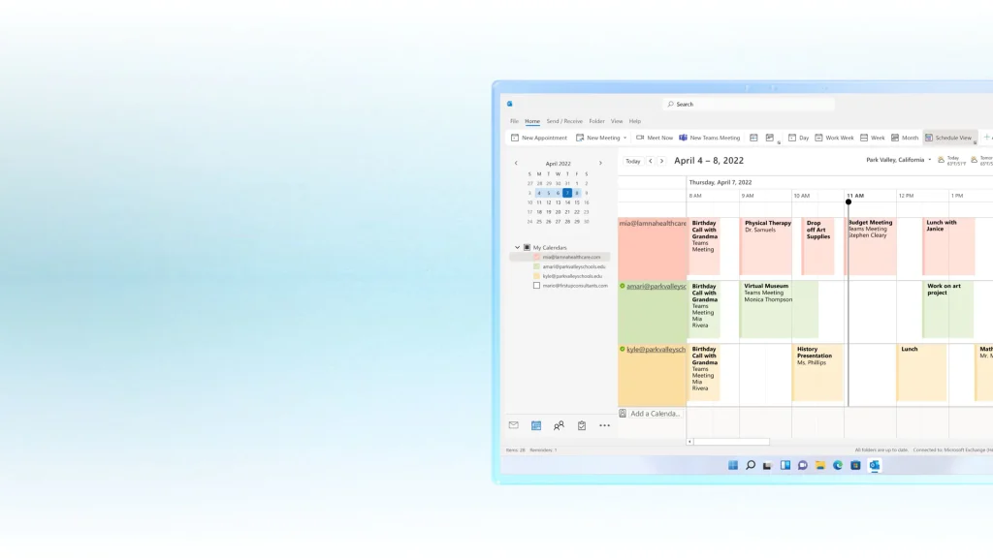Open the Tasks clipboard icon

click(582, 425)
